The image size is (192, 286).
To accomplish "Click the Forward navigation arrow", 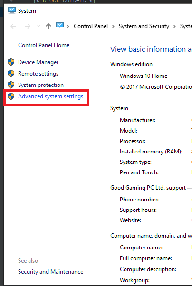I will point(28,26).
